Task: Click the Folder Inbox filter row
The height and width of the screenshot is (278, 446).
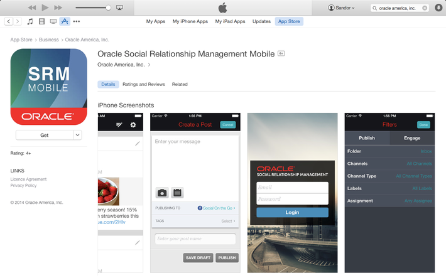Action: (x=389, y=151)
